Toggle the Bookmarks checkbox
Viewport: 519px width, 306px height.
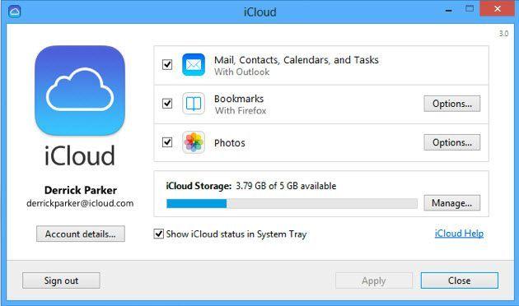tap(167, 104)
